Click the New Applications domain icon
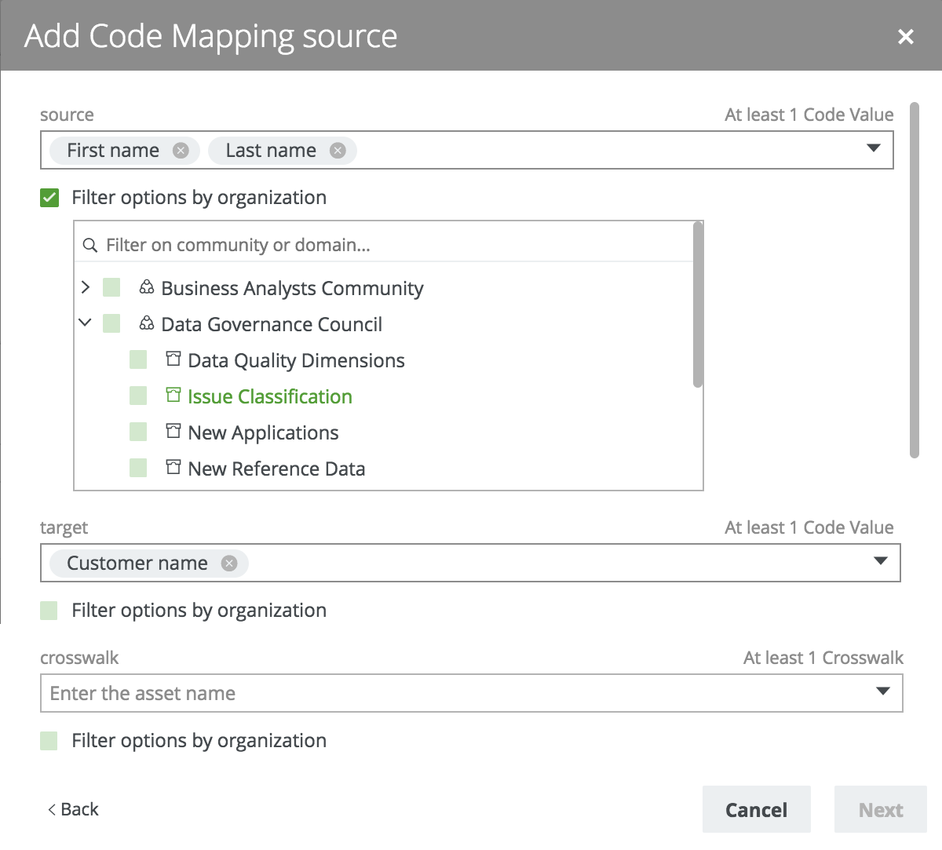The height and width of the screenshot is (850, 942). coord(173,432)
